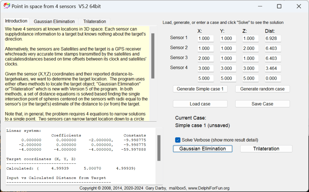Click the app icon in title bar
The width and height of the screenshot is (309, 192).
pos(7,6)
